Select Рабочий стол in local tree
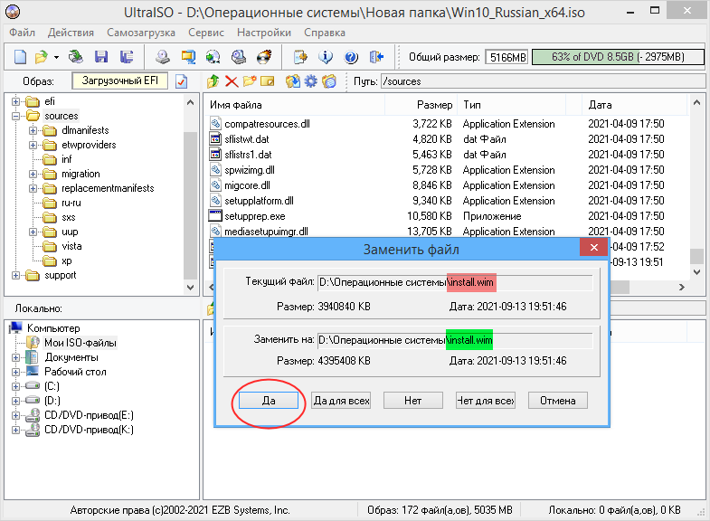 (x=75, y=372)
